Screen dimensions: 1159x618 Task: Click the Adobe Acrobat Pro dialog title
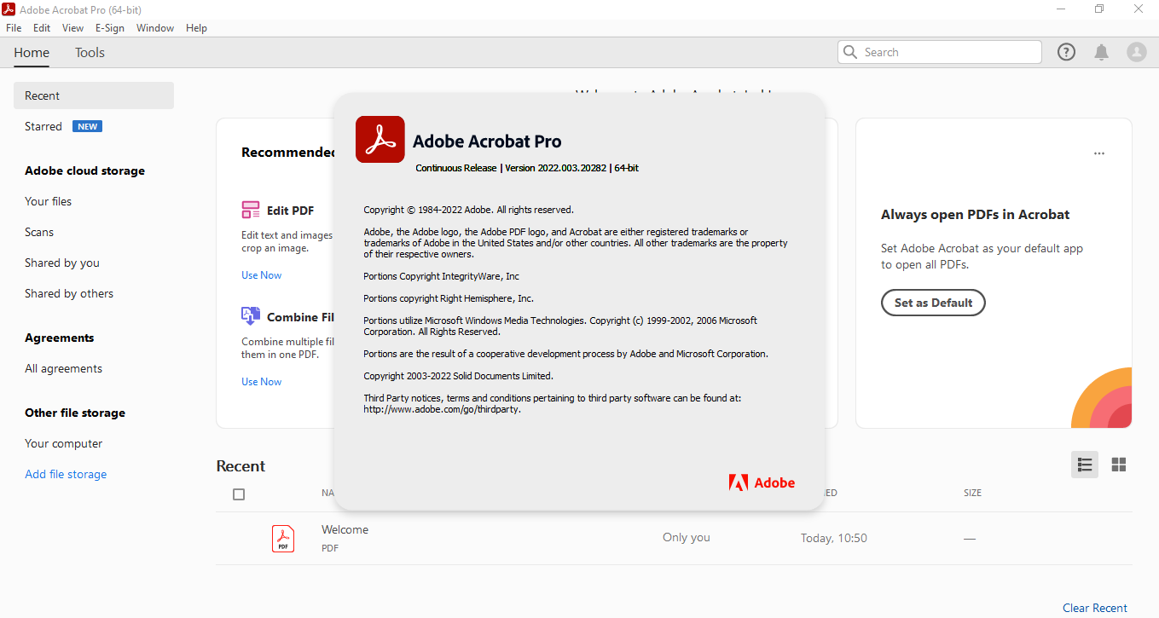point(487,142)
